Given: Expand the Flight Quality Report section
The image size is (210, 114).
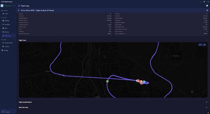Looking at the screenshot, I should coord(207,102).
